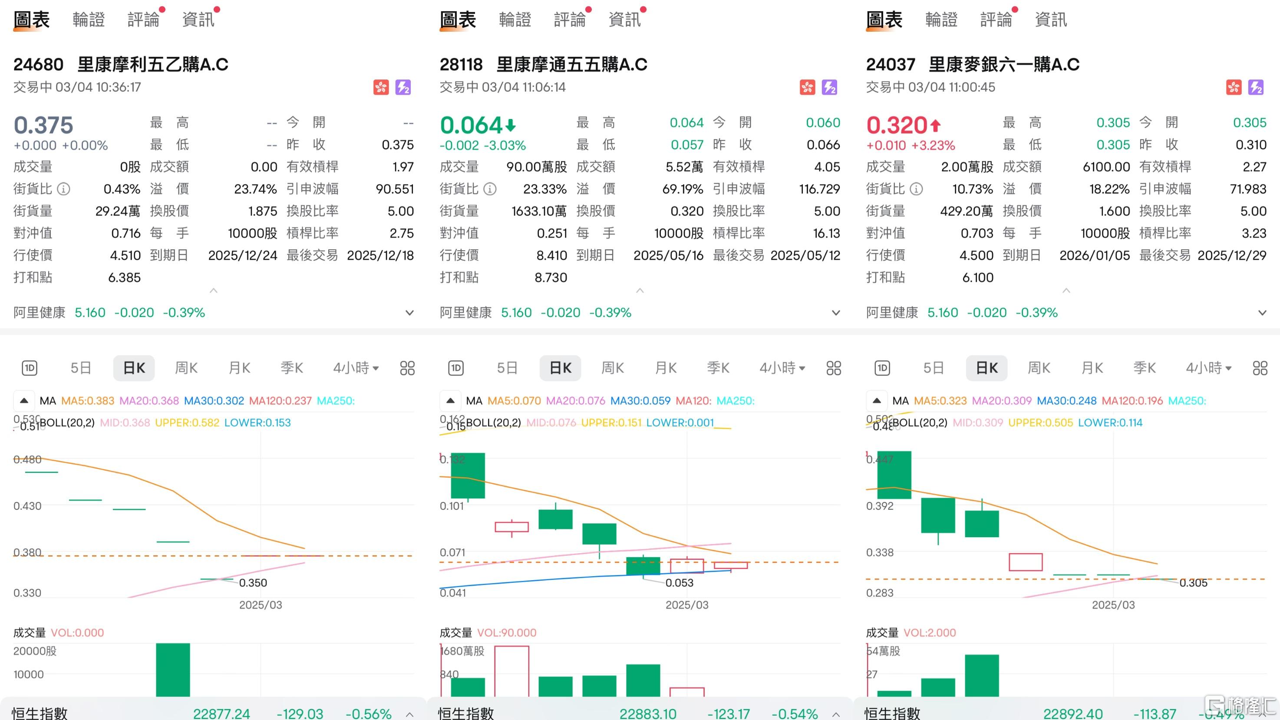Open 評論 tab in 28118 panel
The width and height of the screenshot is (1280, 720).
click(x=569, y=20)
